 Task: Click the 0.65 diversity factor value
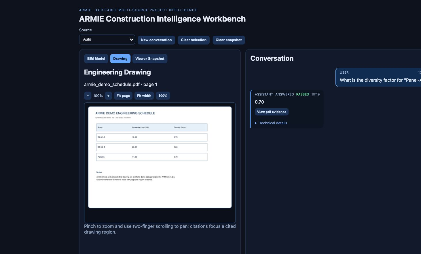click(x=176, y=147)
